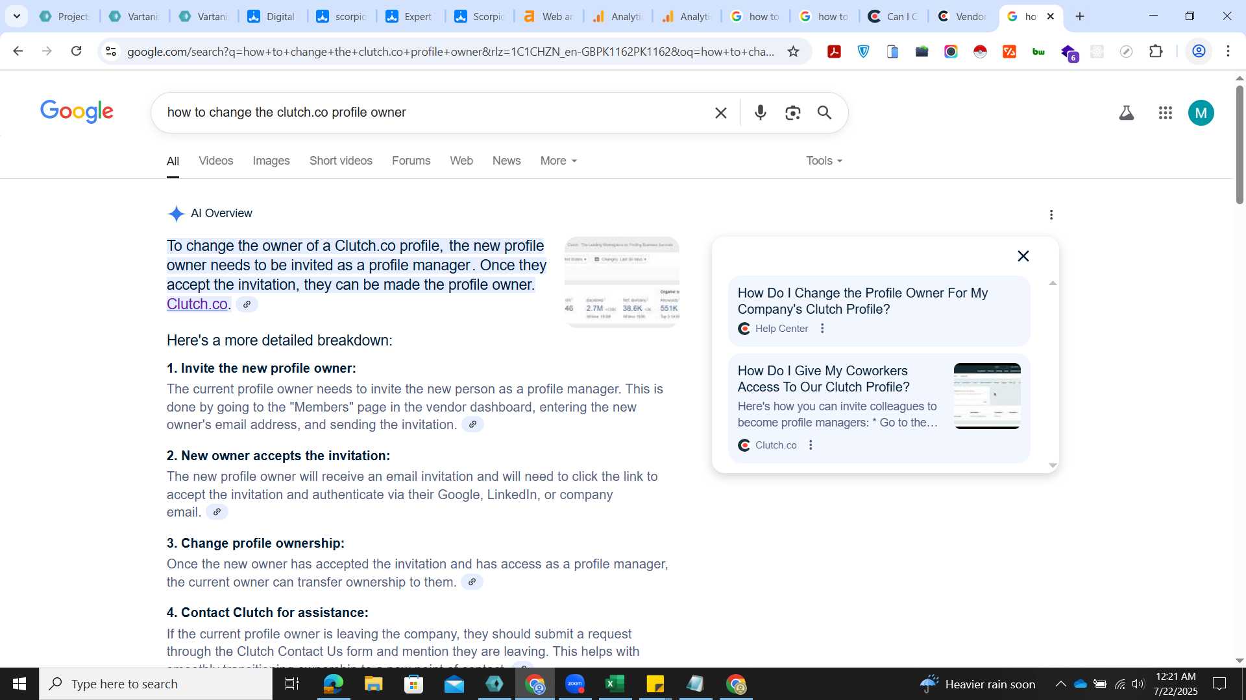Screen dimensions: 1246x700
Task: Open the Windows Start menu
Action: (x=19, y=684)
